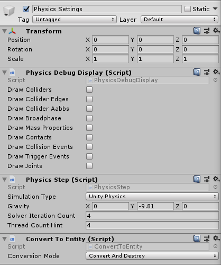Collapse the Transform component foldout
This screenshot has height=265, width=221.
click(x=5, y=31)
